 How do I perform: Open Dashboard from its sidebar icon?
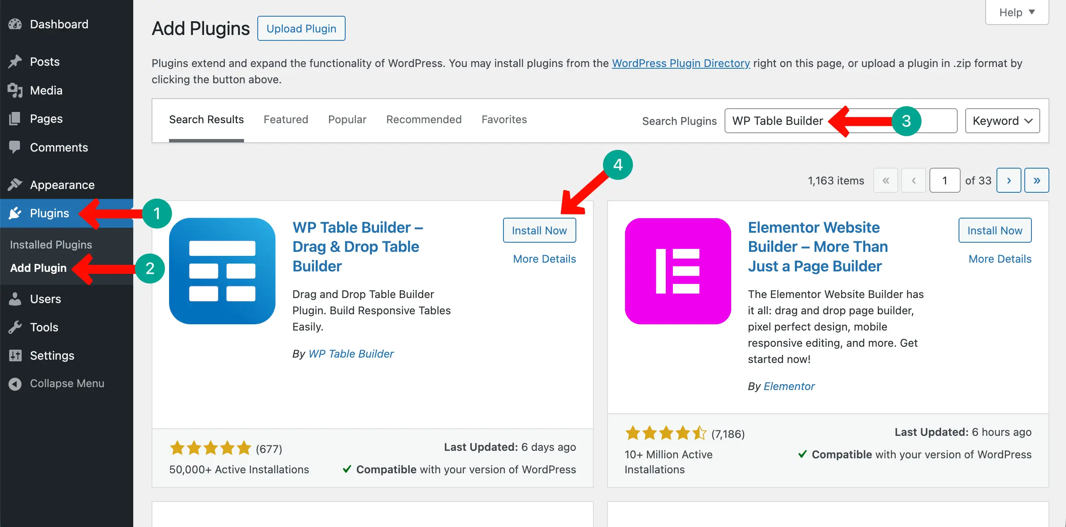tap(15, 24)
